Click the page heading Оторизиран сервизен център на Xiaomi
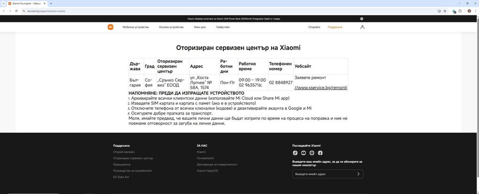 tap(238, 47)
